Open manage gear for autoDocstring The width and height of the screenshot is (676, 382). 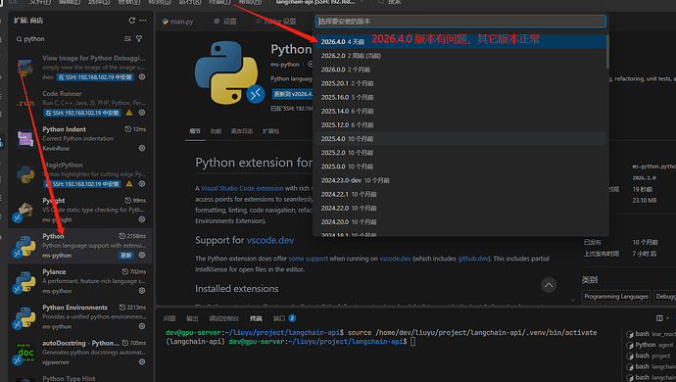(142, 361)
